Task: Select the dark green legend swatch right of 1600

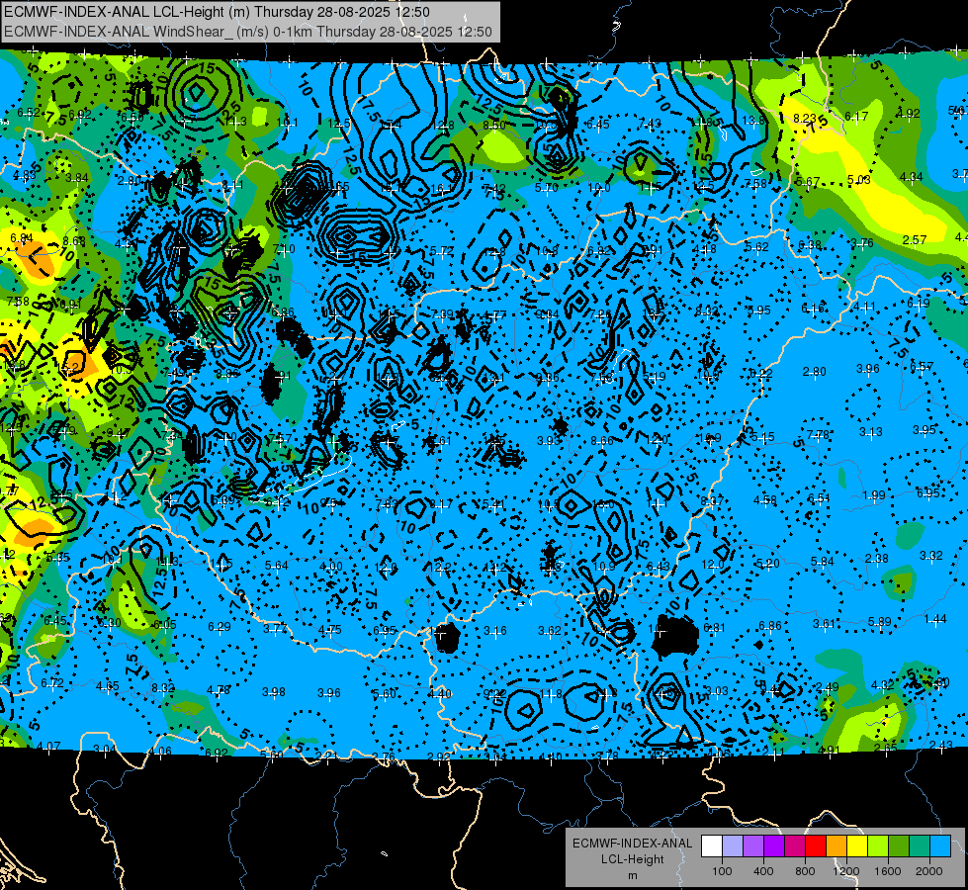Action: (x=899, y=846)
